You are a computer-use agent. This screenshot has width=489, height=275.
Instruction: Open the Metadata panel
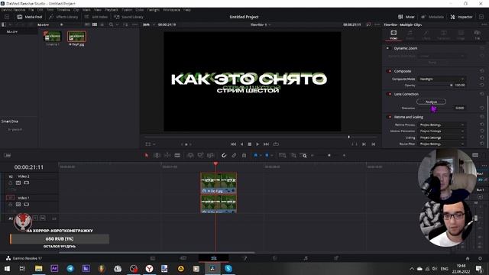coord(432,17)
